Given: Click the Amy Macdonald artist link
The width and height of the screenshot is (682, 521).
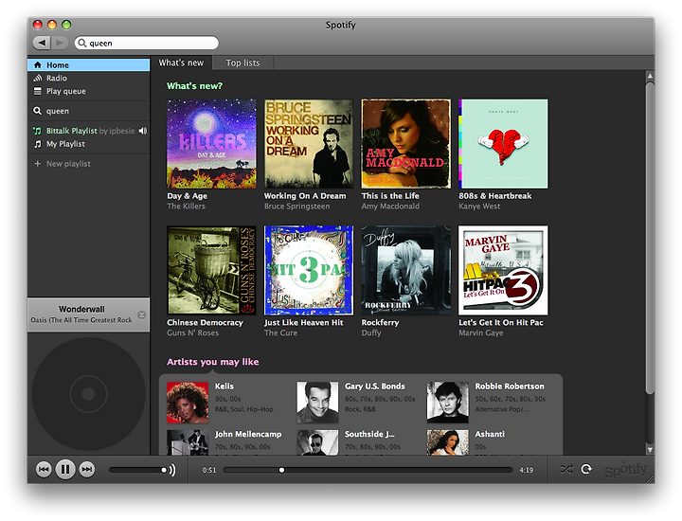Looking at the screenshot, I should click(x=390, y=207).
